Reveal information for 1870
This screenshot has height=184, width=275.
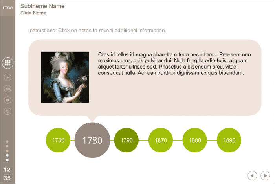pos(161,140)
